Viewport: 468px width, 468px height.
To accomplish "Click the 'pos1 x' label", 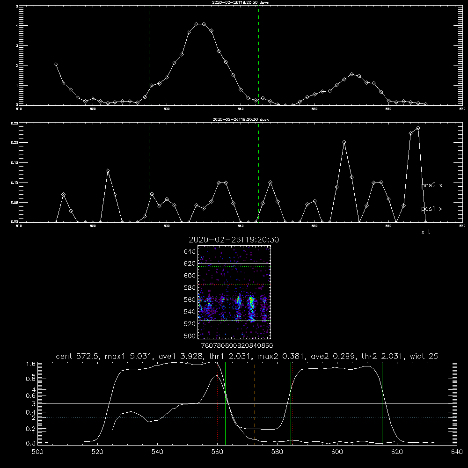I will point(432,209).
